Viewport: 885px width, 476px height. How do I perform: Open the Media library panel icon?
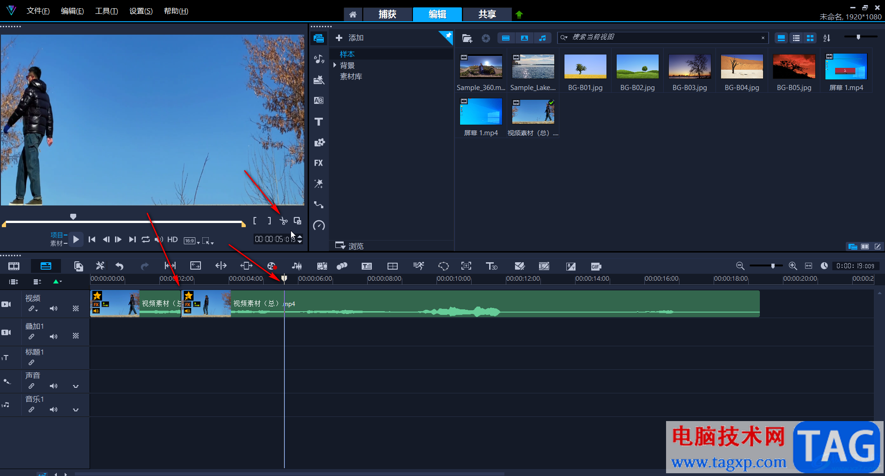(x=319, y=38)
